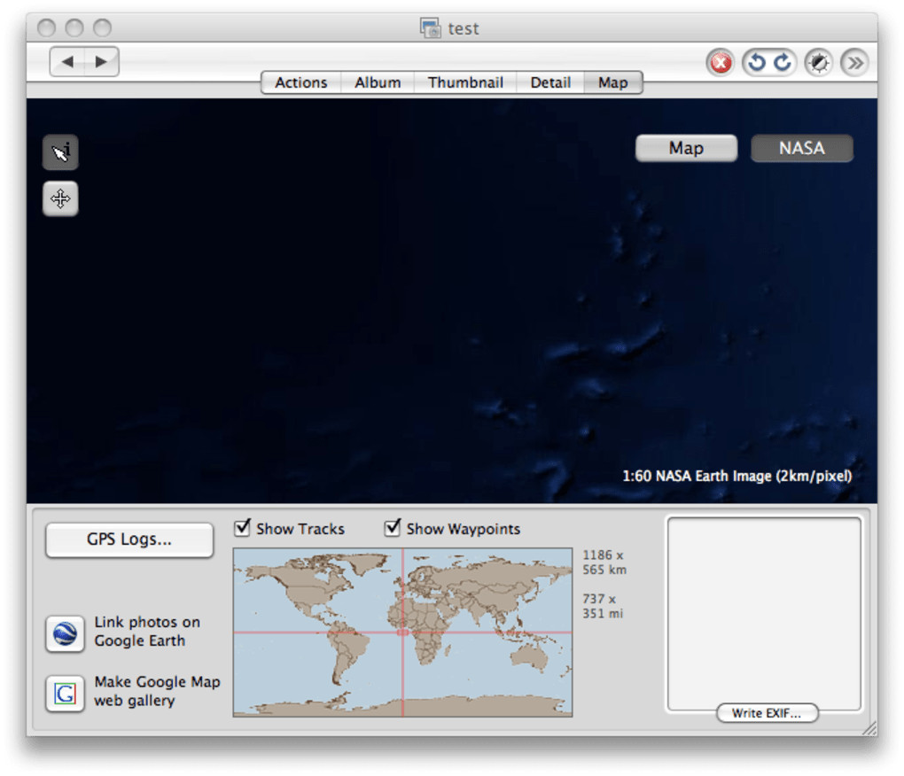Select the pan move tool on map

click(x=60, y=198)
